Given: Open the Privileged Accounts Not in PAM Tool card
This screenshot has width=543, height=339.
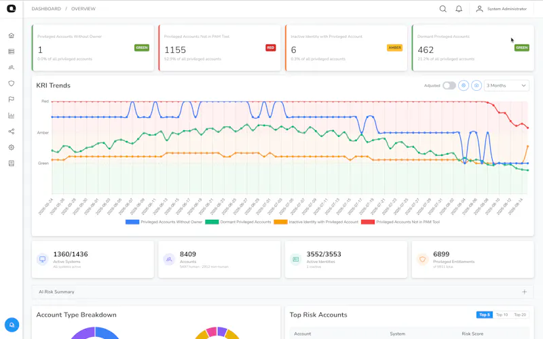Looking at the screenshot, I should tap(219, 47).
